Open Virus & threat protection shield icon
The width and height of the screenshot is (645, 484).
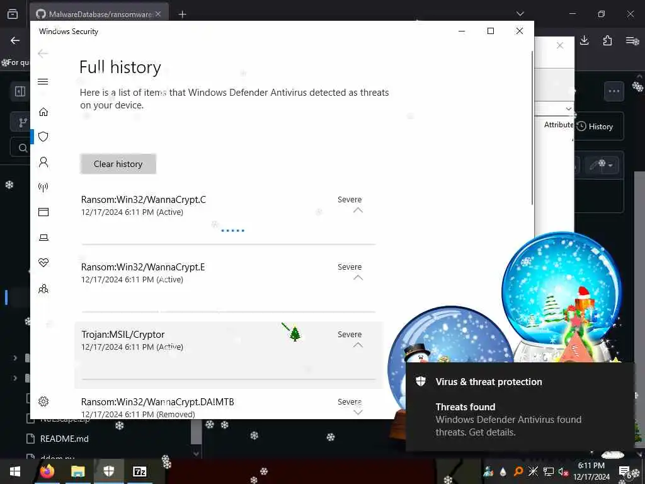coord(43,137)
